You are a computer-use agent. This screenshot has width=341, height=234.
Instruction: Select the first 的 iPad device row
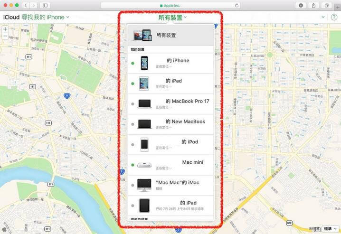[170, 84]
